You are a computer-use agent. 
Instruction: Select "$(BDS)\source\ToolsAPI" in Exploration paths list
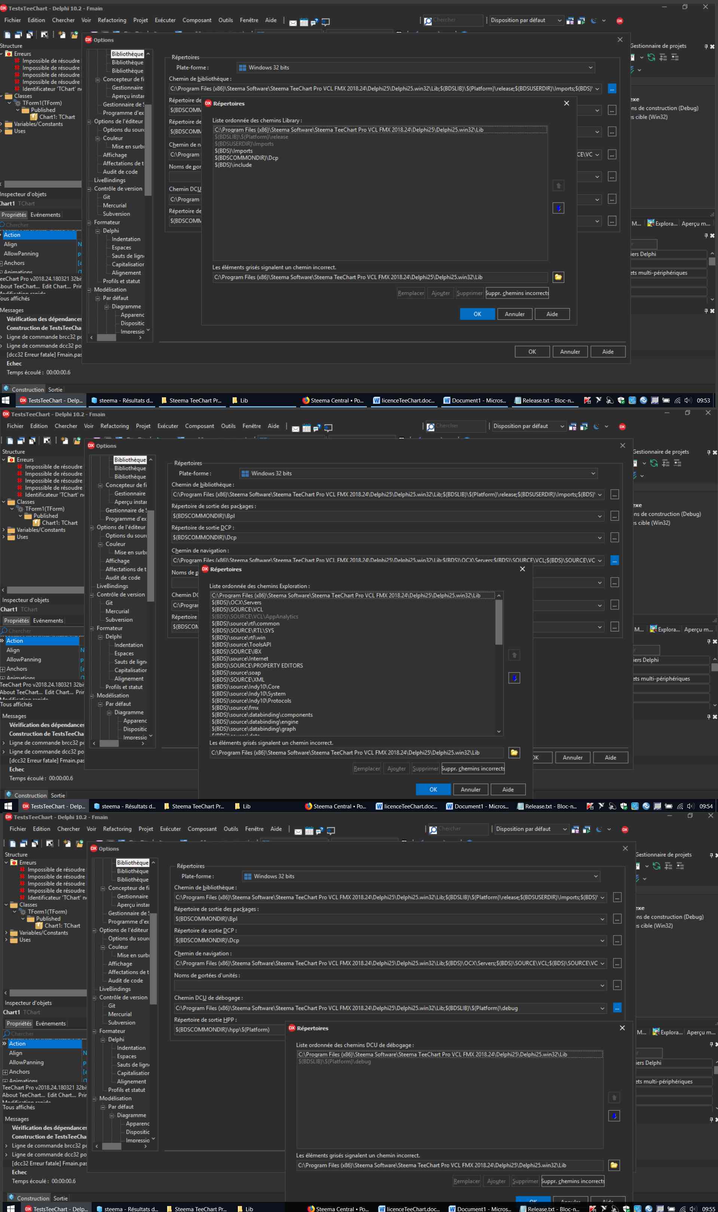(x=242, y=645)
